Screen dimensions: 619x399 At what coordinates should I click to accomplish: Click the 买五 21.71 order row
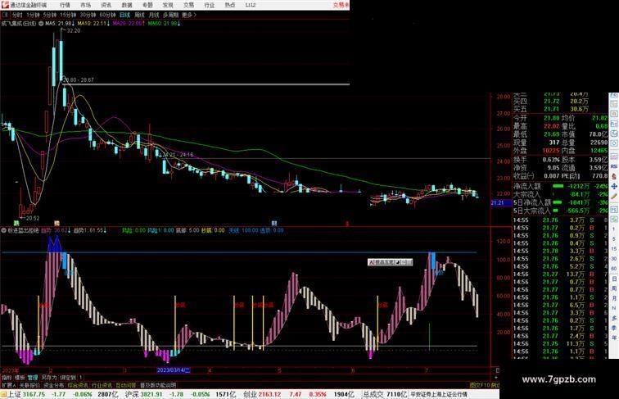pyautogui.click(x=551, y=109)
